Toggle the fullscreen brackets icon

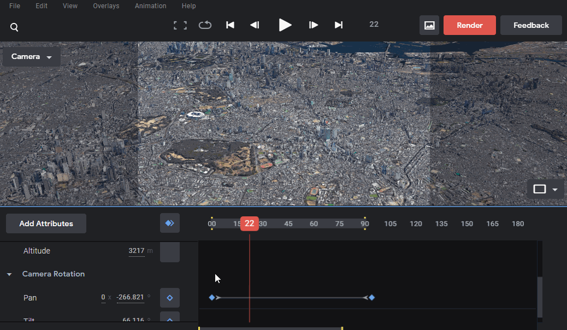[x=180, y=25]
